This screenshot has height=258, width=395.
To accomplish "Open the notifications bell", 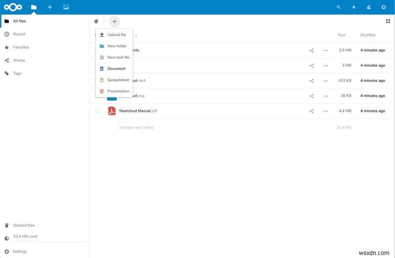I will click(354, 7).
